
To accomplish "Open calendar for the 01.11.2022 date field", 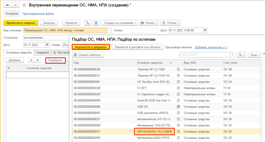I will click(47, 45).
